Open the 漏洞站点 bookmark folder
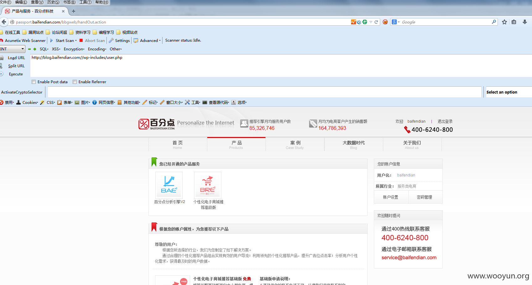The width and height of the screenshot is (532, 285). [33, 32]
